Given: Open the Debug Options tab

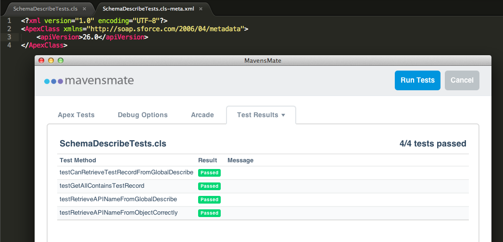Looking at the screenshot, I should [143, 115].
